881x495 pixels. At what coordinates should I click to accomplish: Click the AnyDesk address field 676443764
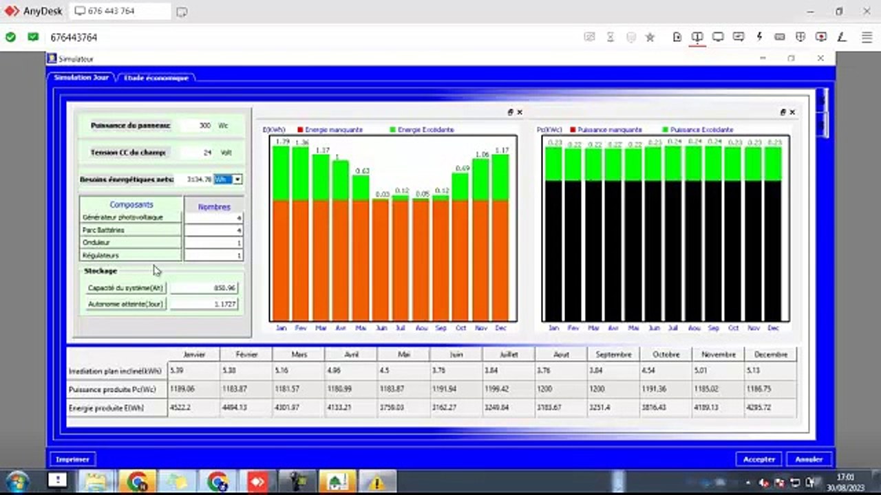[x=74, y=37]
